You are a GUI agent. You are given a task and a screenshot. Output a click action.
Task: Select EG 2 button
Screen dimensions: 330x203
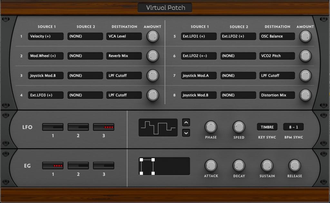click(78, 166)
